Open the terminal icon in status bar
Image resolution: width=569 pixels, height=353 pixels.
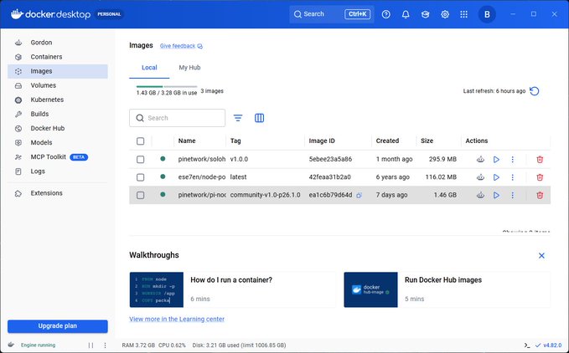[527, 345]
